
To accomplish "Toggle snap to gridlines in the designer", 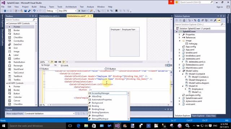I will 60,62.
